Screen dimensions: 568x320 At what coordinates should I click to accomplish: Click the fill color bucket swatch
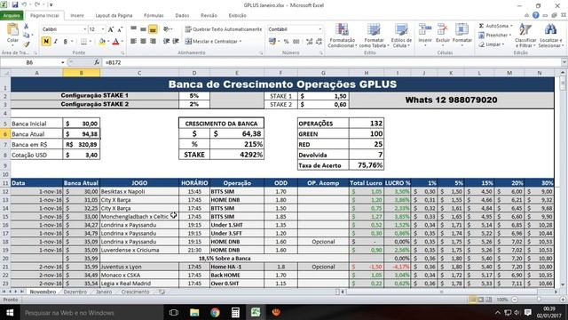tap(102, 42)
